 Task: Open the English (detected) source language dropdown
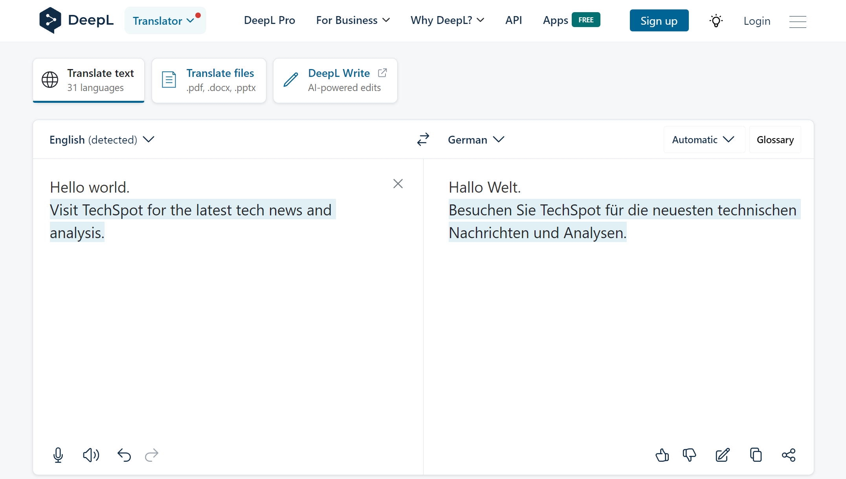click(102, 140)
